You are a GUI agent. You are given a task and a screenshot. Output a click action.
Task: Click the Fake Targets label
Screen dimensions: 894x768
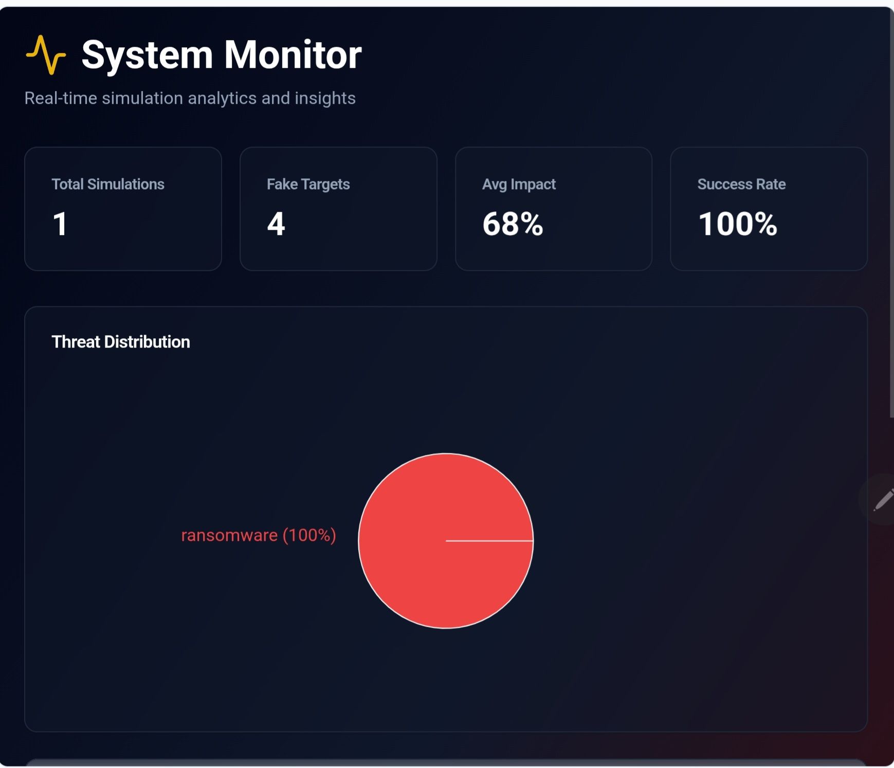(x=308, y=184)
